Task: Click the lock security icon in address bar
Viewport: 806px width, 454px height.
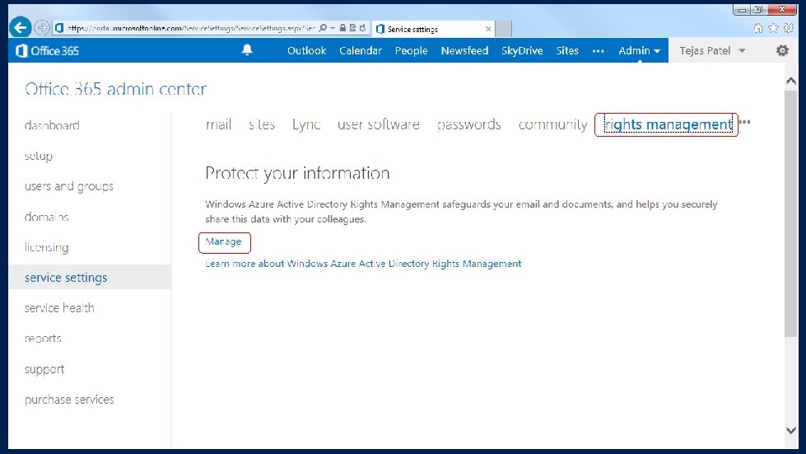Action: pyautogui.click(x=342, y=28)
